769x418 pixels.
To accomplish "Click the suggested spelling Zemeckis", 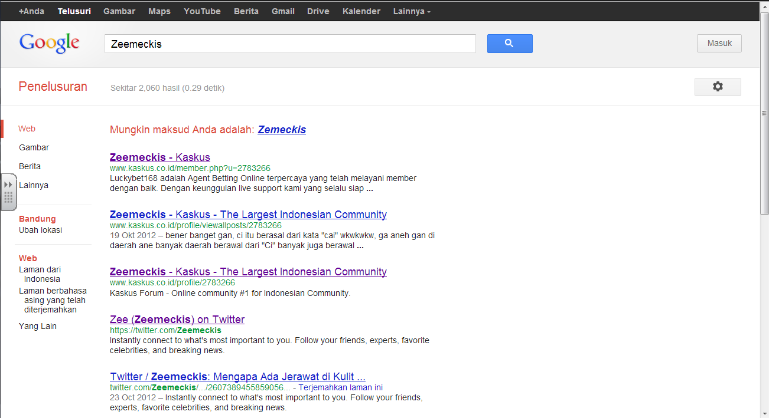I will (x=282, y=130).
